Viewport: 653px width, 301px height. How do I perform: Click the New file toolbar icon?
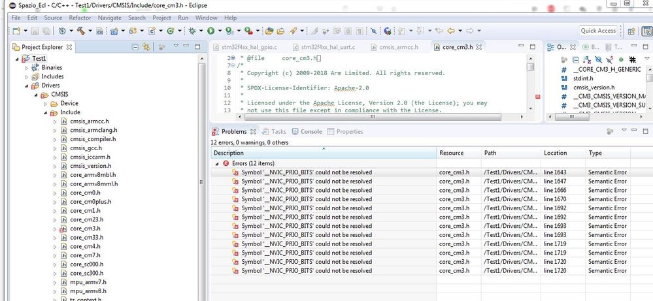click(16, 31)
